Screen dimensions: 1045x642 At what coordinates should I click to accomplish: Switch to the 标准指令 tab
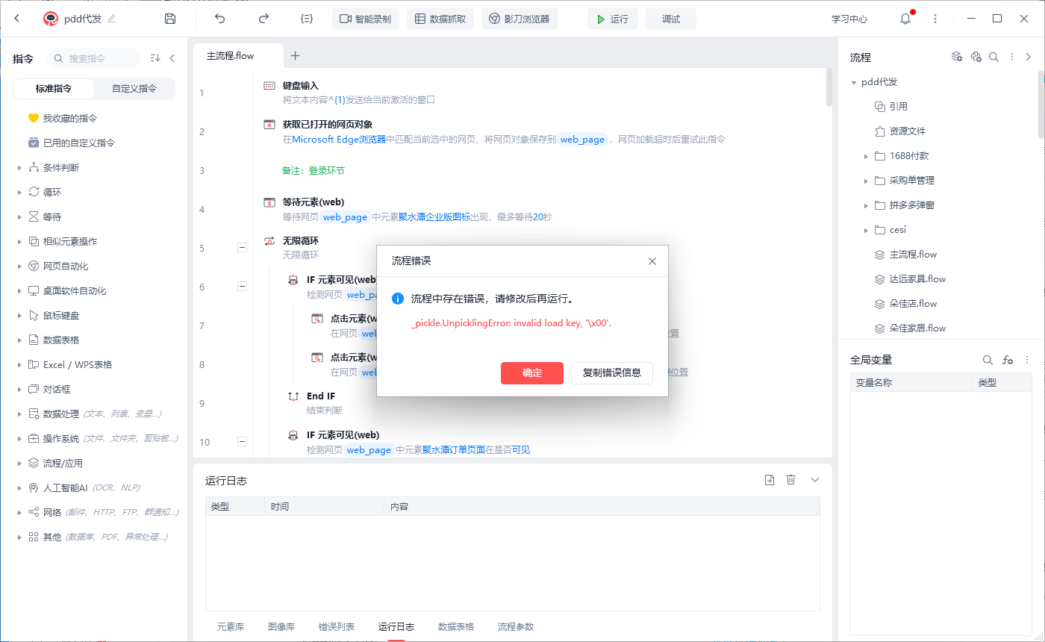coord(54,88)
